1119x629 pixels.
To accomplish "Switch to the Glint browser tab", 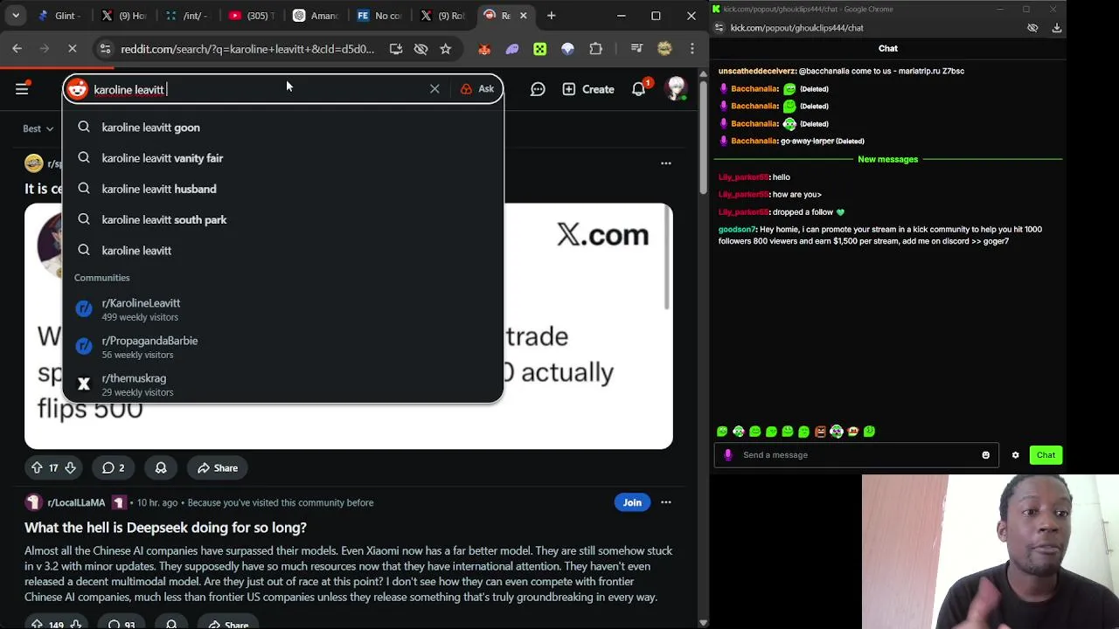I will [x=59, y=16].
